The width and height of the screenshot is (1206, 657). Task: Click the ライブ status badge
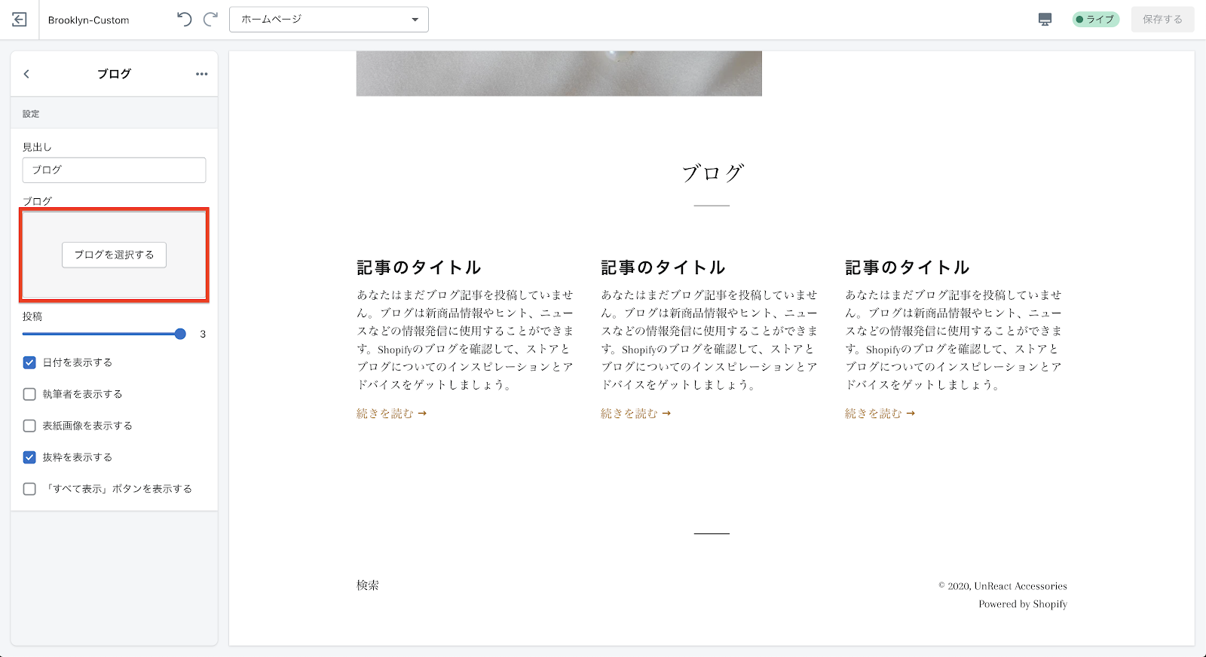pos(1095,20)
